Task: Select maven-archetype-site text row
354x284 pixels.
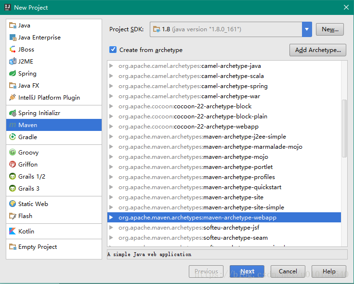Action: [x=191, y=197]
